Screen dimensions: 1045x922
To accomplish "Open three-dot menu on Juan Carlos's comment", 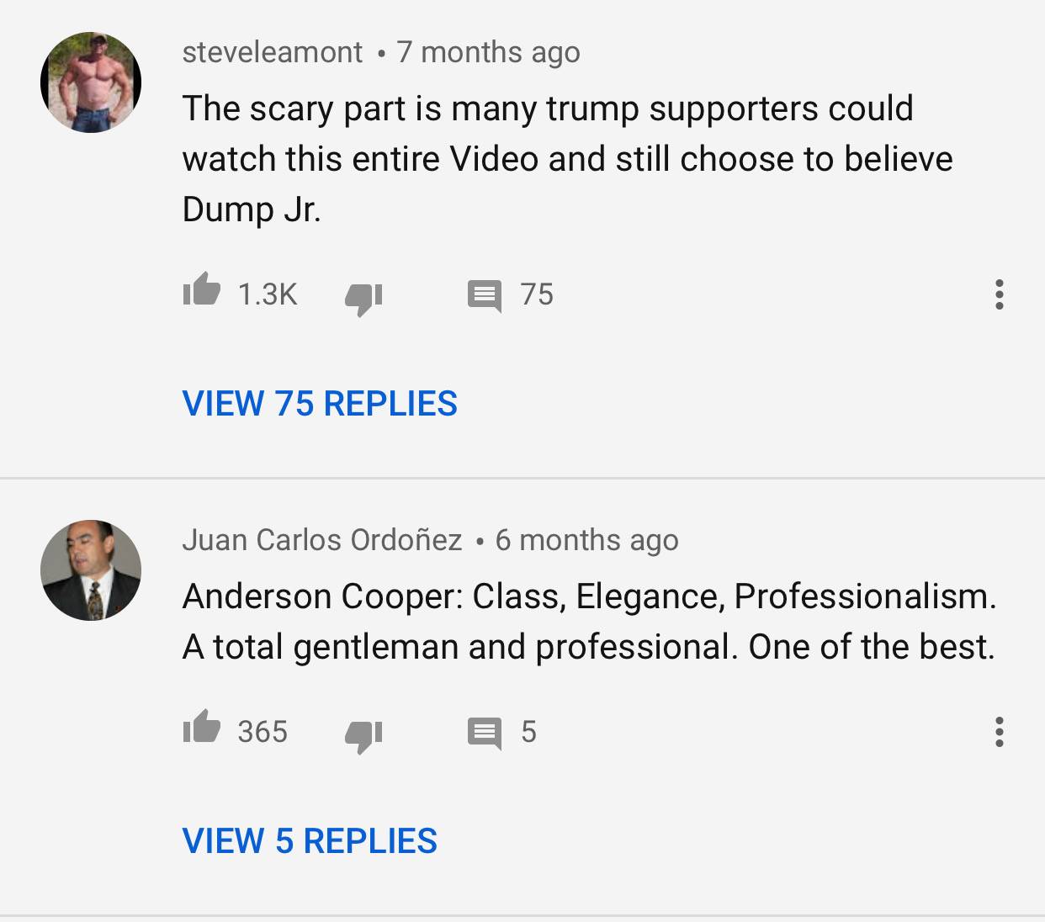I will (999, 732).
